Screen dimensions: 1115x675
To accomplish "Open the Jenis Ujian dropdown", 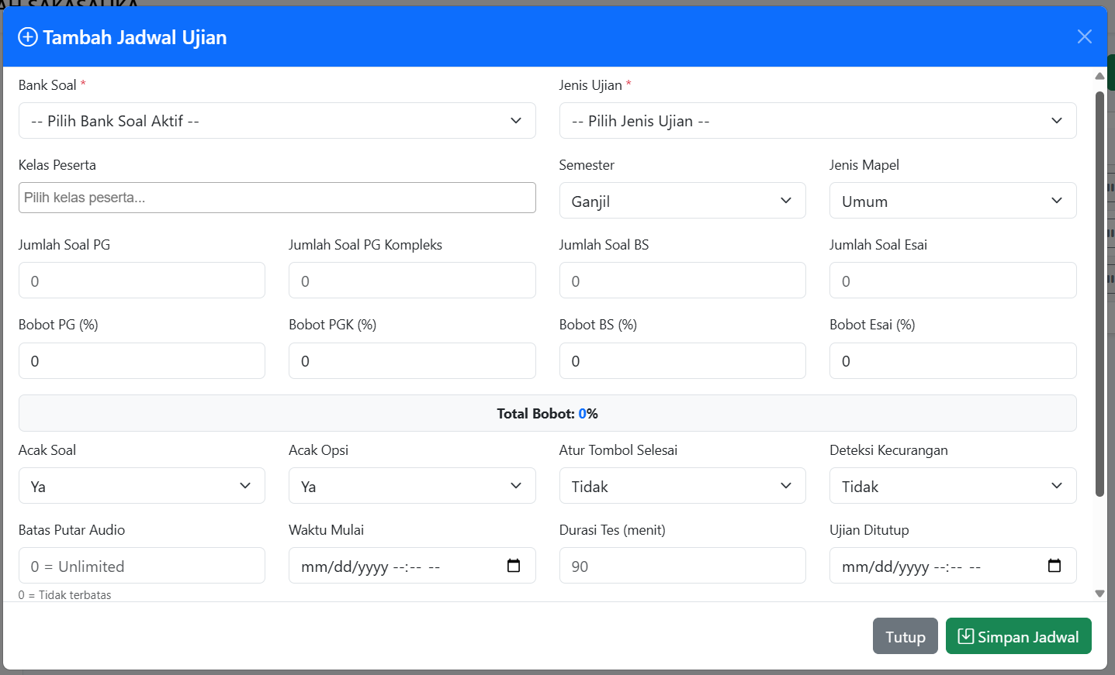I will coord(817,121).
